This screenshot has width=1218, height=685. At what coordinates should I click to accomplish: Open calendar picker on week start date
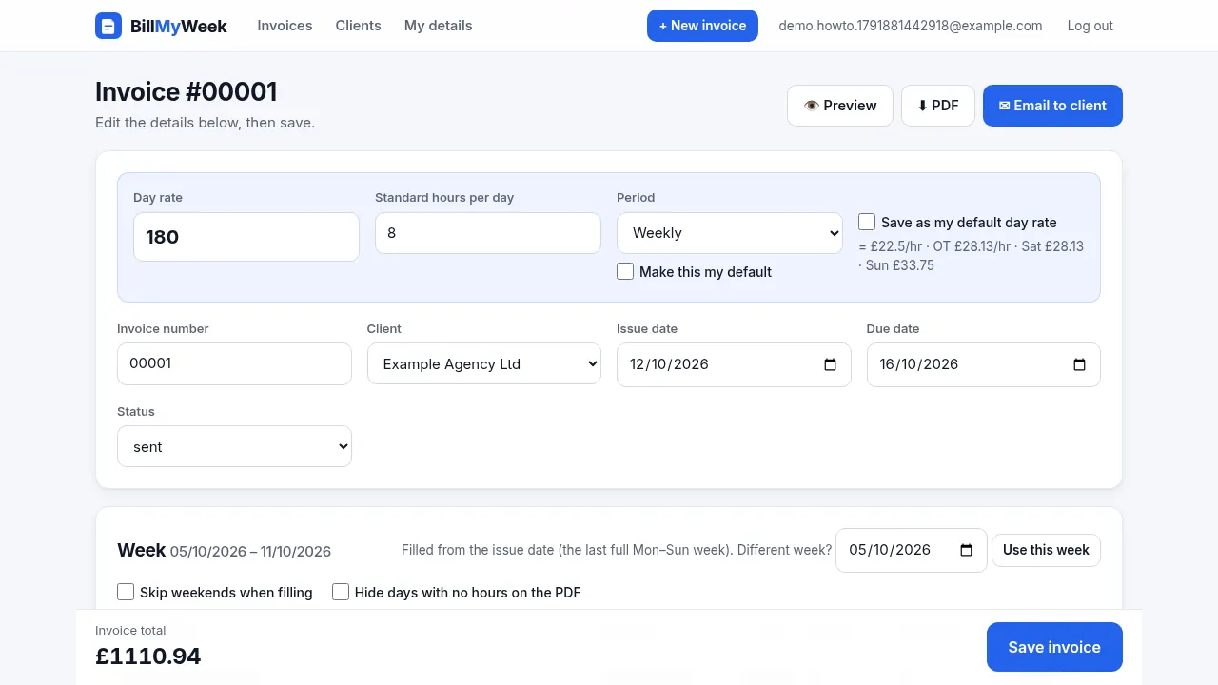[966, 550]
